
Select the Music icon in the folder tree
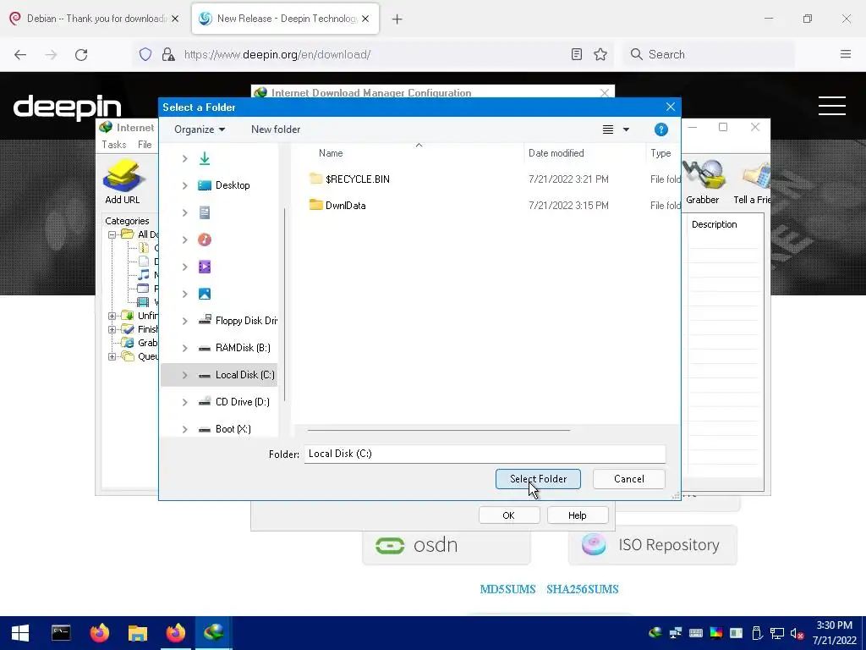click(x=205, y=240)
